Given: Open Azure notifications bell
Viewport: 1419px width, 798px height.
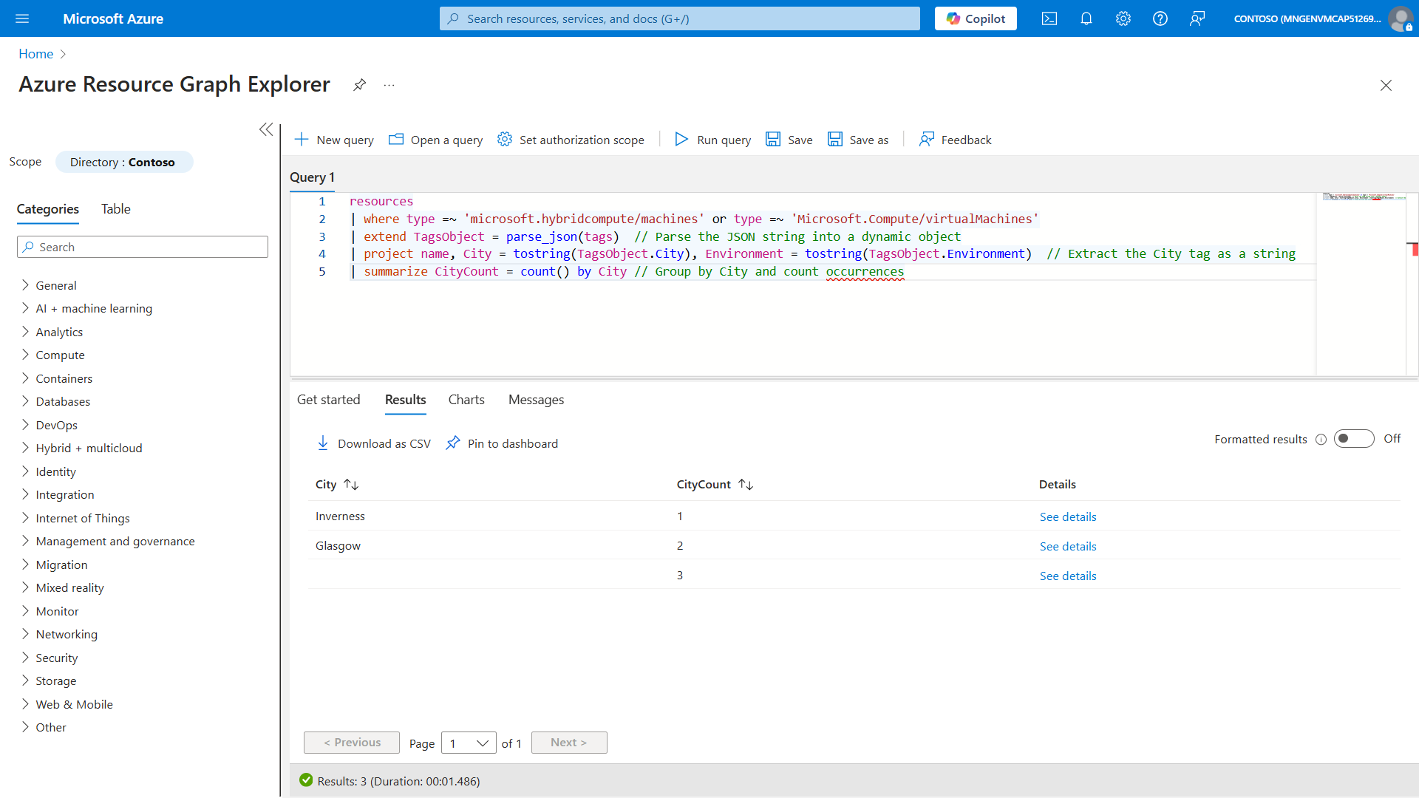Looking at the screenshot, I should coord(1086,18).
